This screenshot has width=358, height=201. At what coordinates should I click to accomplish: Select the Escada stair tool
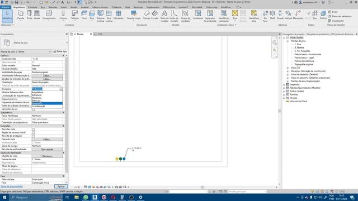(x=154, y=15)
